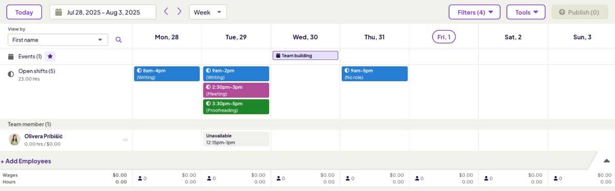Click Olivera Pribišić's avatar

pyautogui.click(x=14, y=139)
